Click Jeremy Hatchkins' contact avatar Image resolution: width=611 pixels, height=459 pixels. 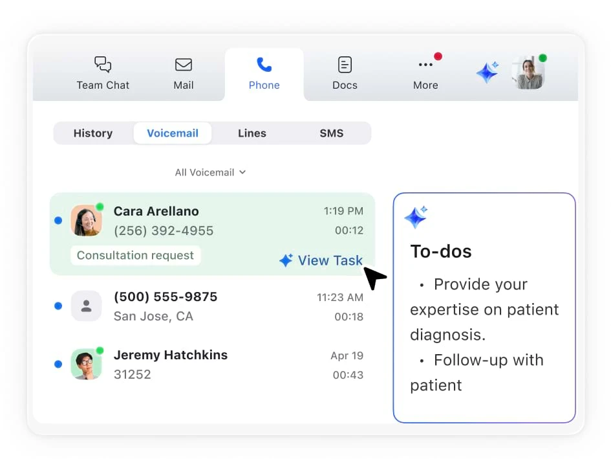(86, 364)
